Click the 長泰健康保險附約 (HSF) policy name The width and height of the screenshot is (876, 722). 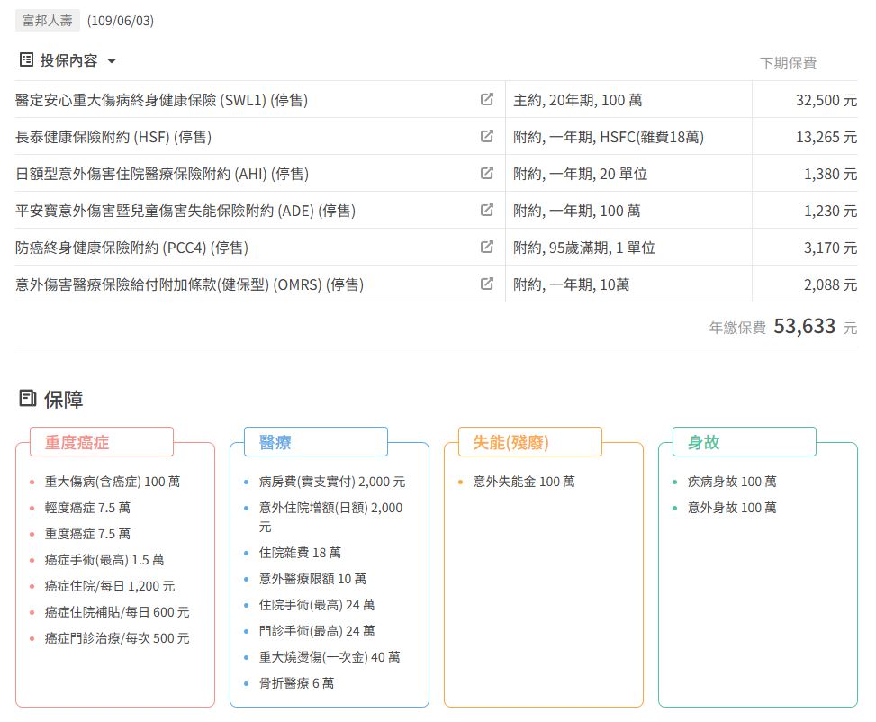coord(113,137)
